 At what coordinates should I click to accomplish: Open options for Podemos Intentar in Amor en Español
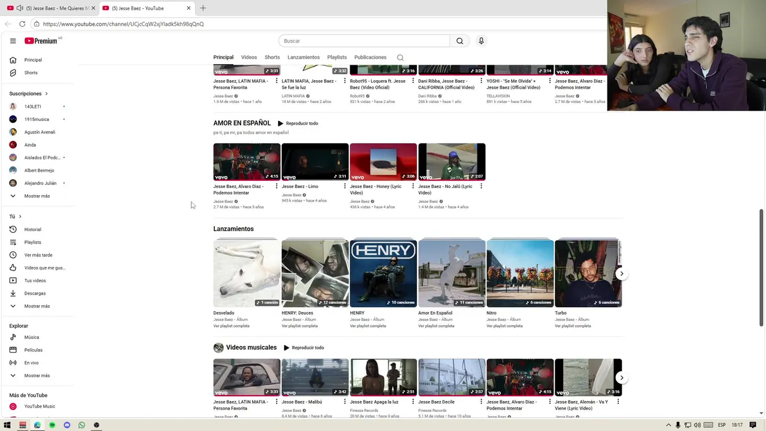[276, 186]
